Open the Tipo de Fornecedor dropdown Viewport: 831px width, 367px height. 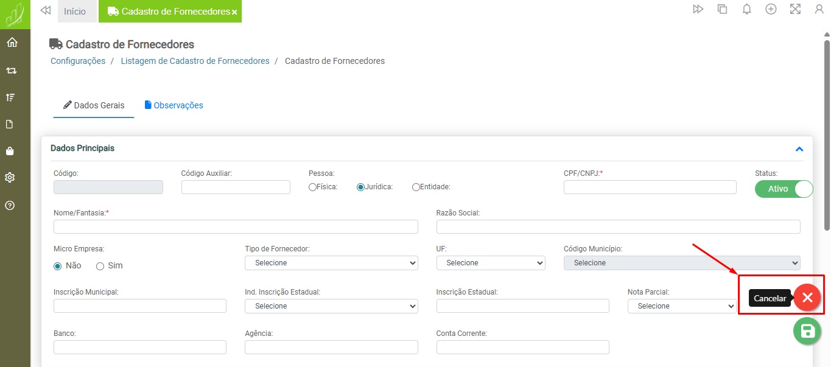331,263
